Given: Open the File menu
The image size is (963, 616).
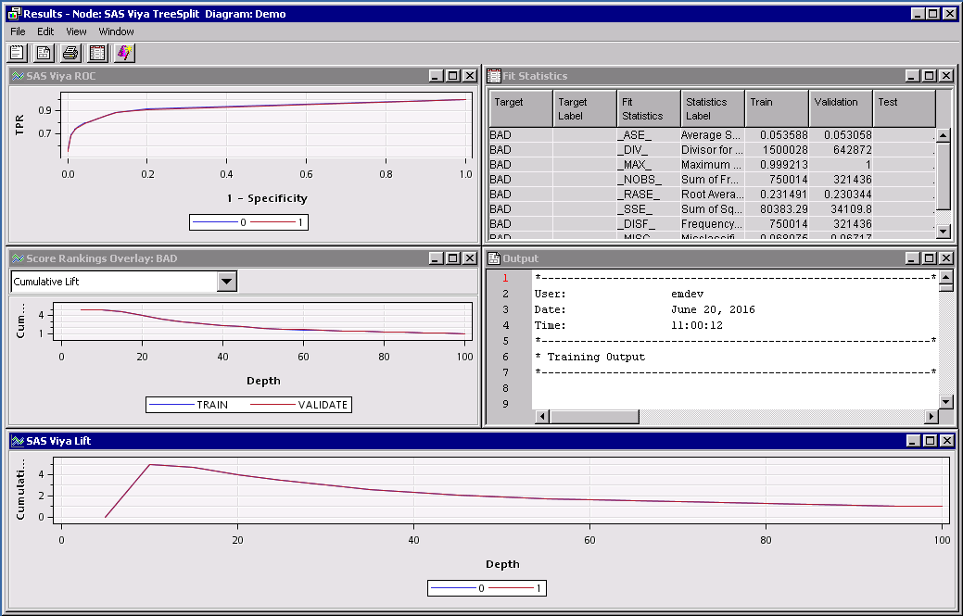Looking at the screenshot, I should point(17,31).
